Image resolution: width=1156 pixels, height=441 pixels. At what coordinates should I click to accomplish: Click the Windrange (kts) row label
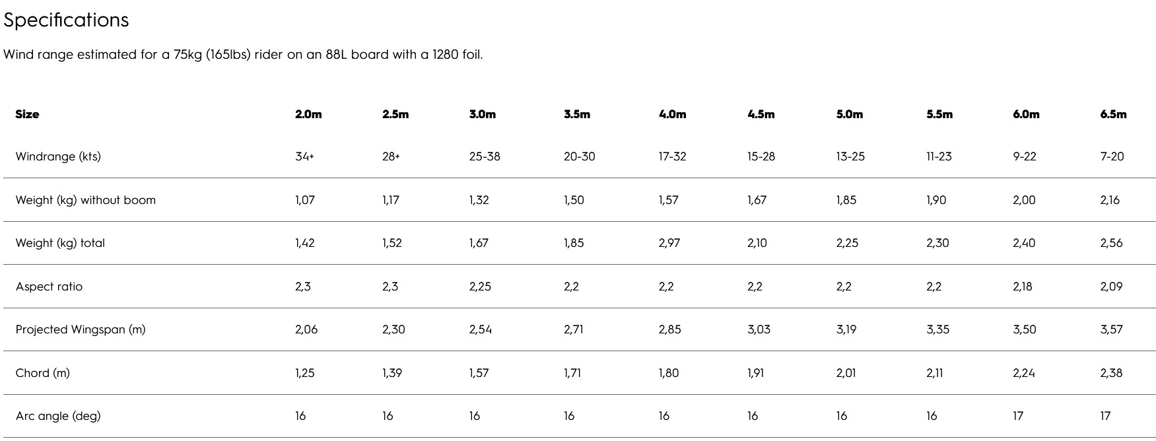click(58, 156)
